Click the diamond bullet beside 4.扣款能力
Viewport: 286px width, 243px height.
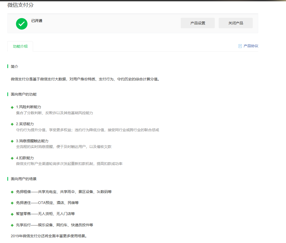click(12, 158)
